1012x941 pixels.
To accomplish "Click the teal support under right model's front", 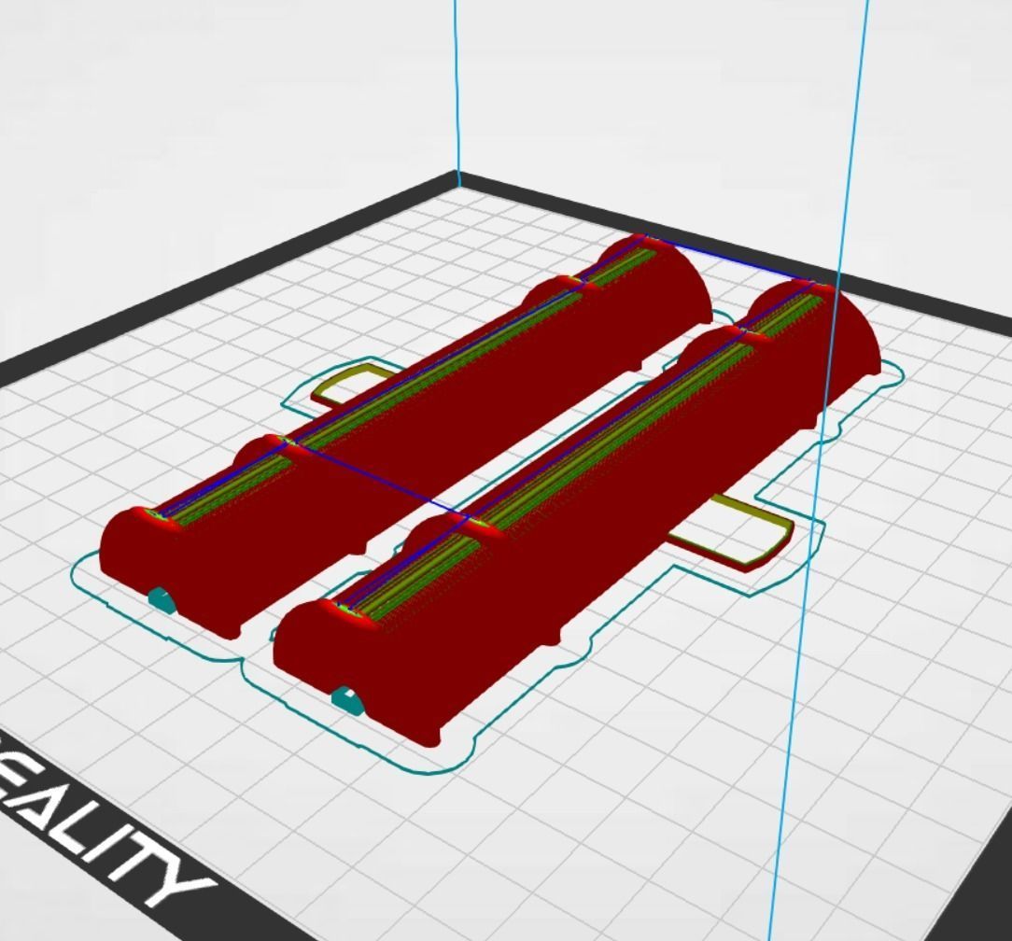I will 348,701.
